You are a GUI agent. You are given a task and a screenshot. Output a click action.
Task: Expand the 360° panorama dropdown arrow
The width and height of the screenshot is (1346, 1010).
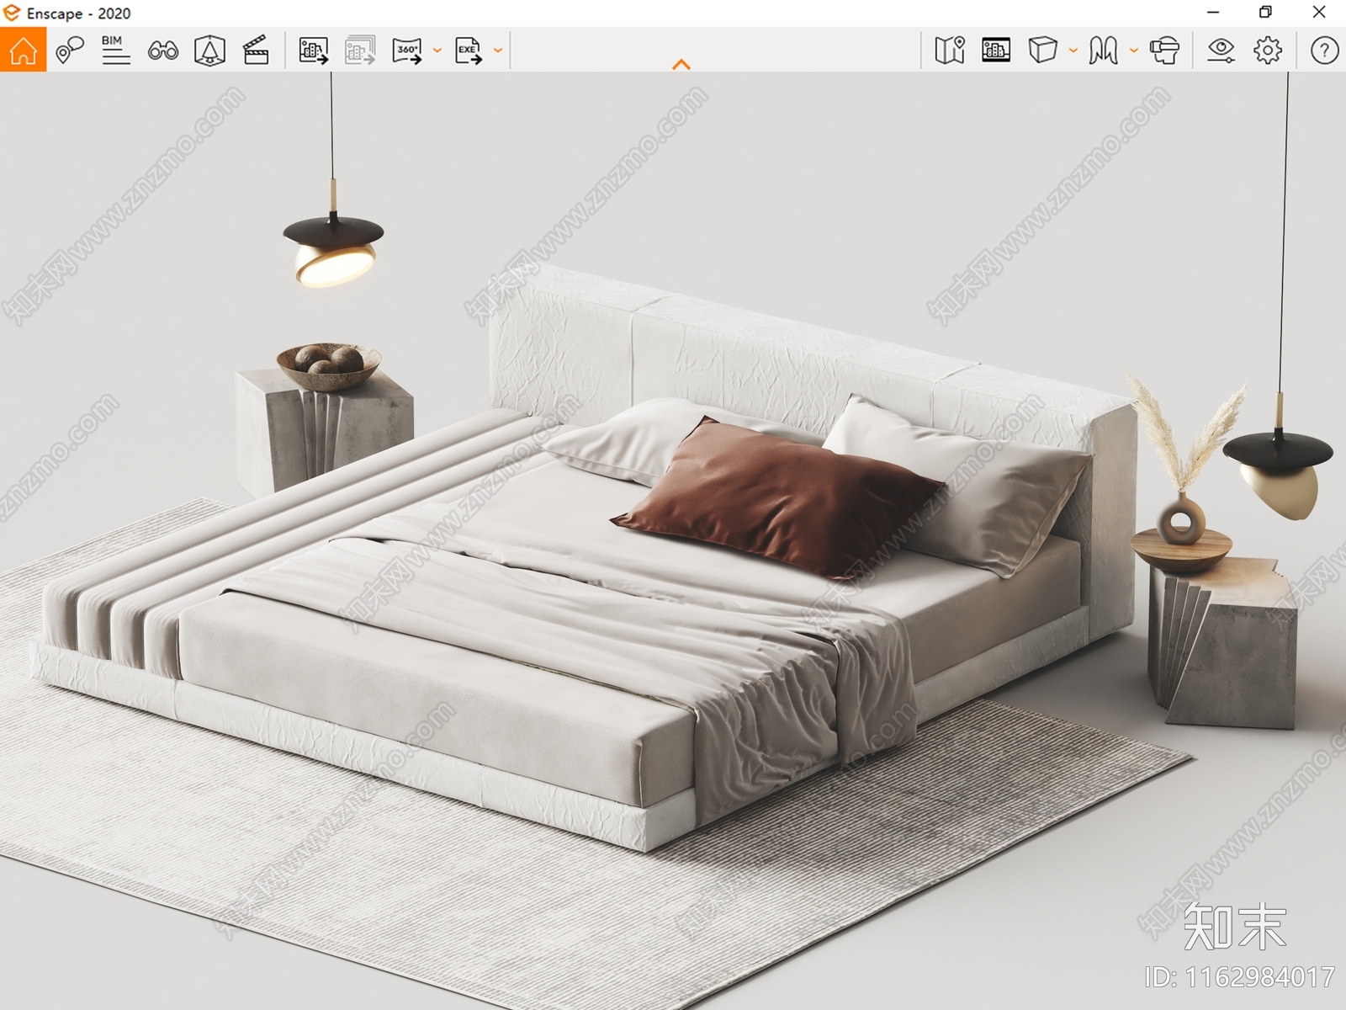point(437,50)
